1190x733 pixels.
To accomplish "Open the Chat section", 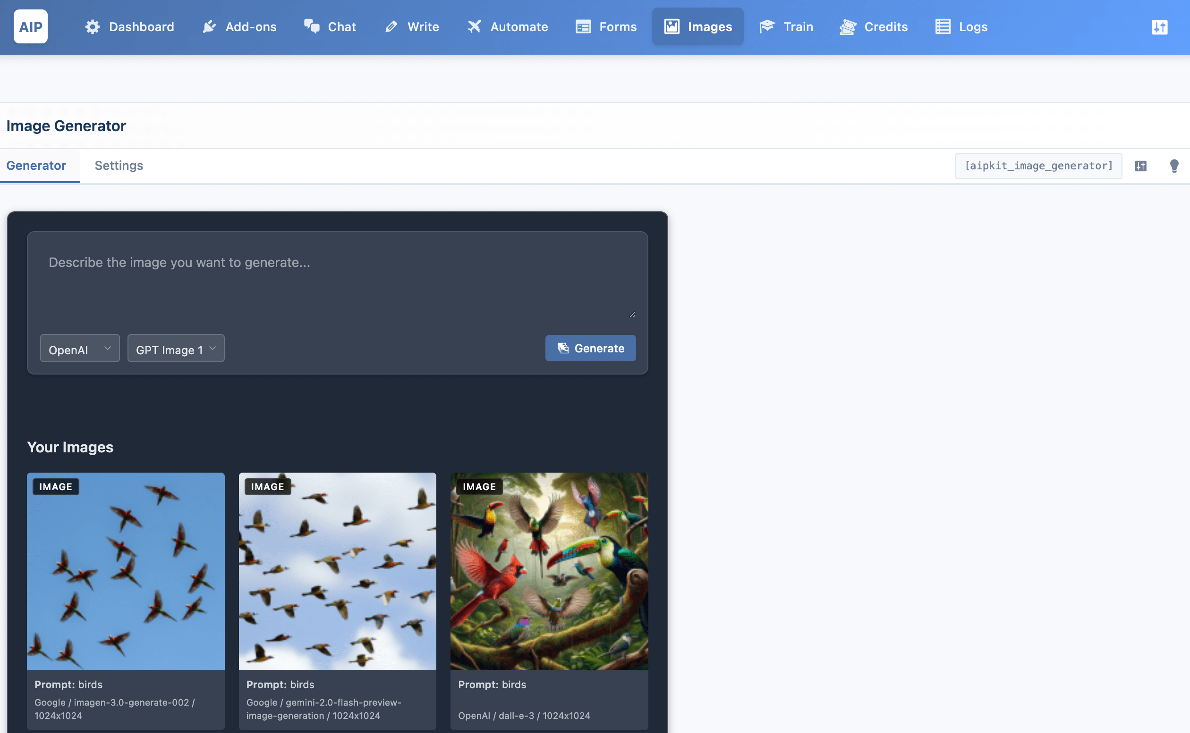I will 330,27.
